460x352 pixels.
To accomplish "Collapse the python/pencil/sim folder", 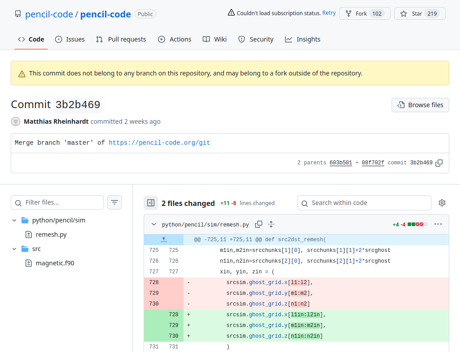I will pos(14,220).
